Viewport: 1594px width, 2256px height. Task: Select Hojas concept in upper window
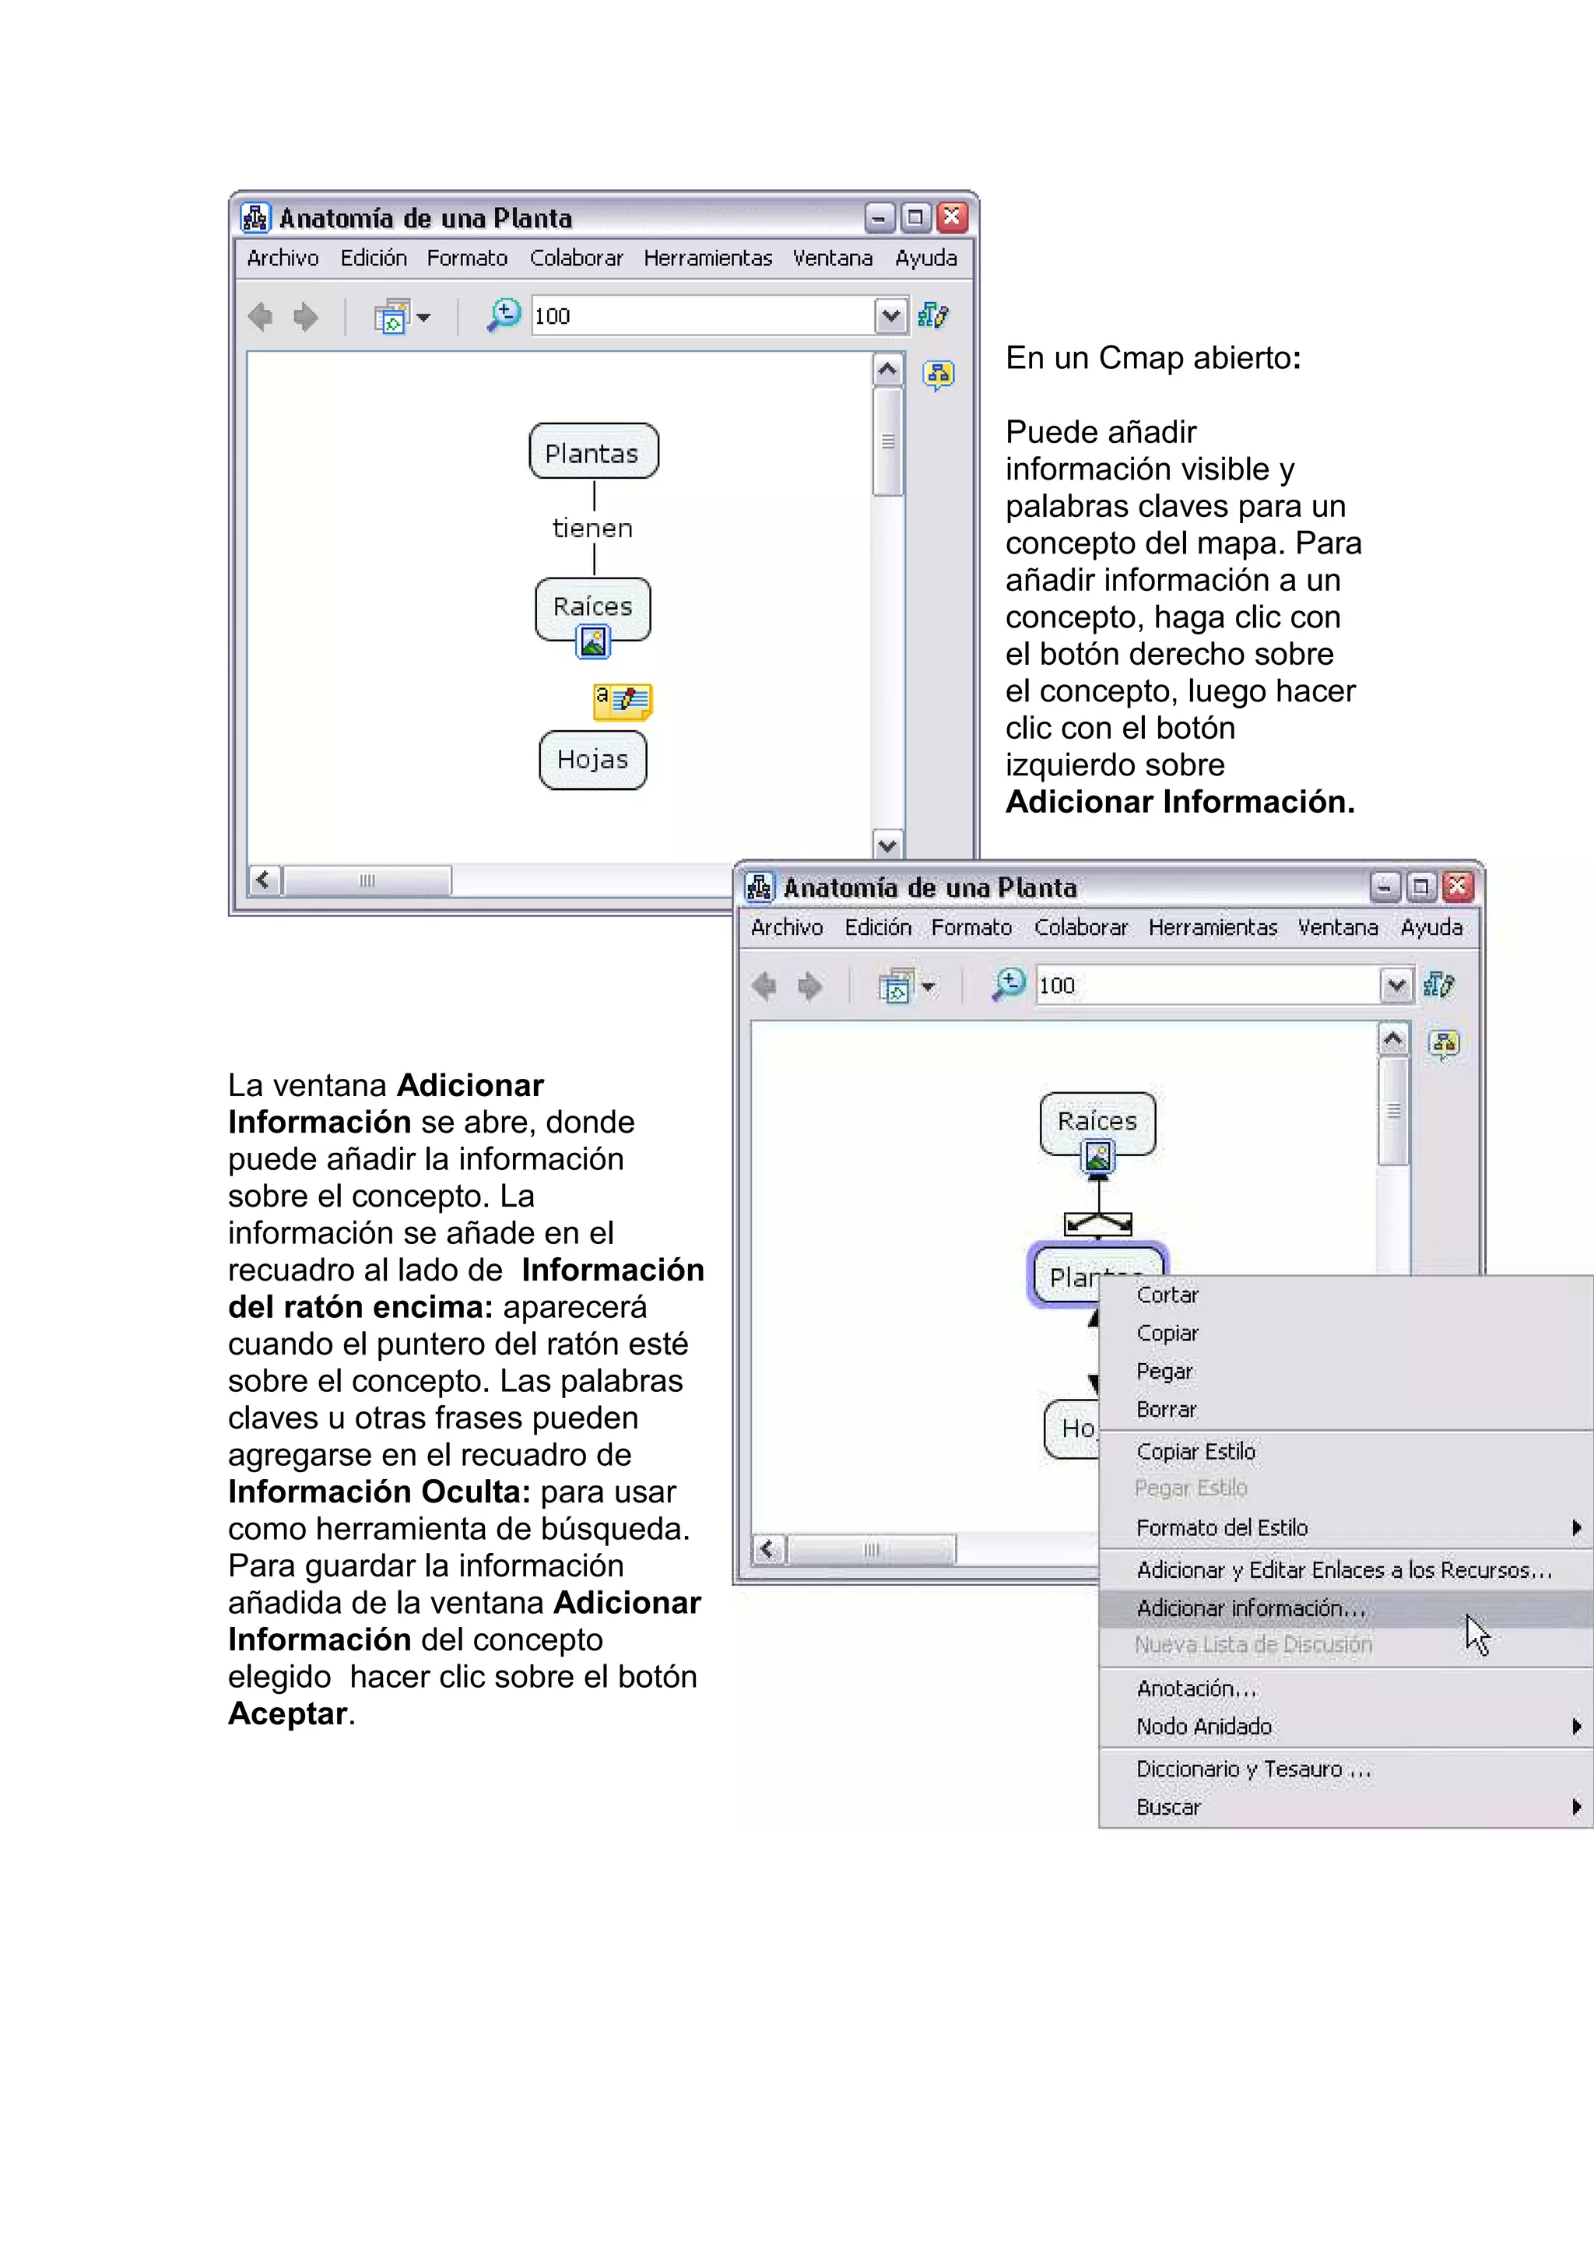[x=592, y=760]
